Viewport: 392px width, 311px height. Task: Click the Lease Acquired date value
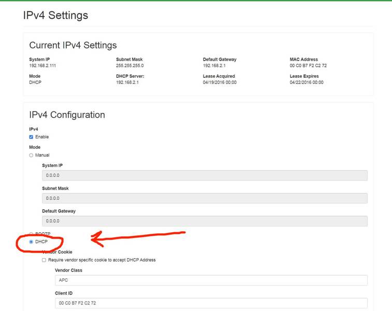220,82
